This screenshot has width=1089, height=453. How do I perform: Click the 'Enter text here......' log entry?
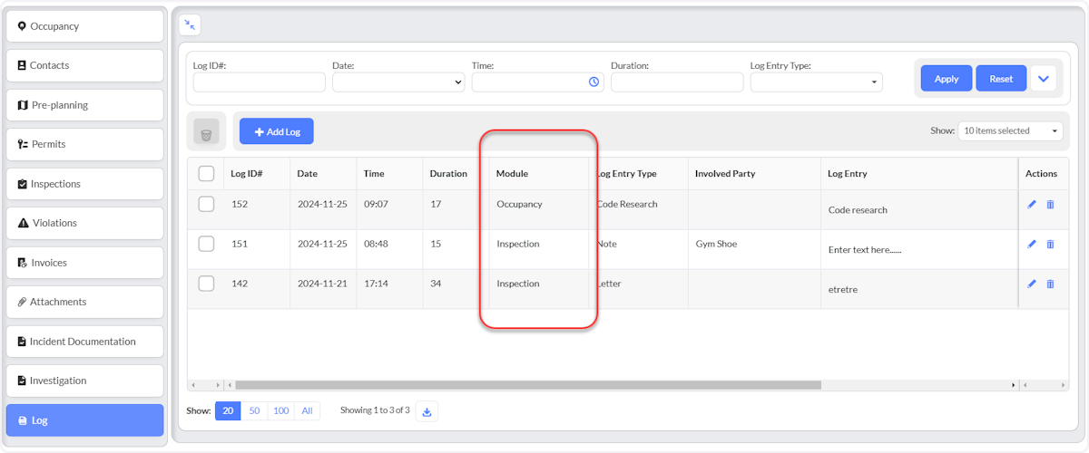tap(865, 250)
